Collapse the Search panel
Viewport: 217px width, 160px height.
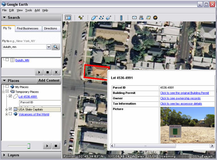point(4,17)
